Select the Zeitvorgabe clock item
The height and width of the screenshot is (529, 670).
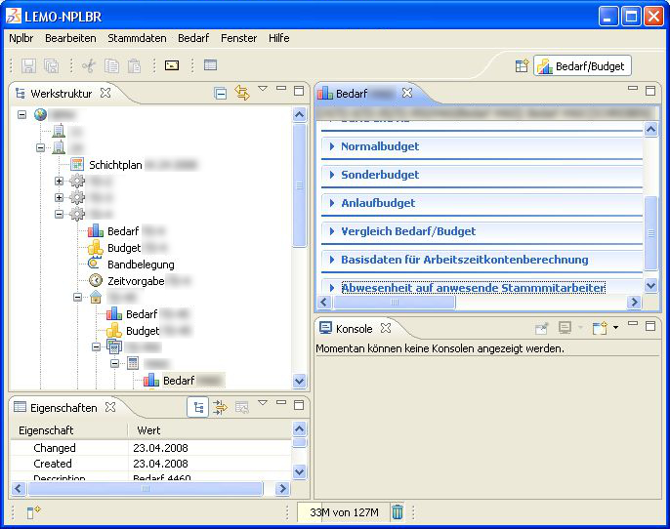(135, 280)
